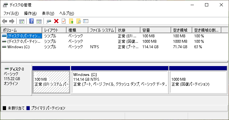Open the 表示(V) menu
Viewport: 229px width, 120px height.
click(48, 13)
